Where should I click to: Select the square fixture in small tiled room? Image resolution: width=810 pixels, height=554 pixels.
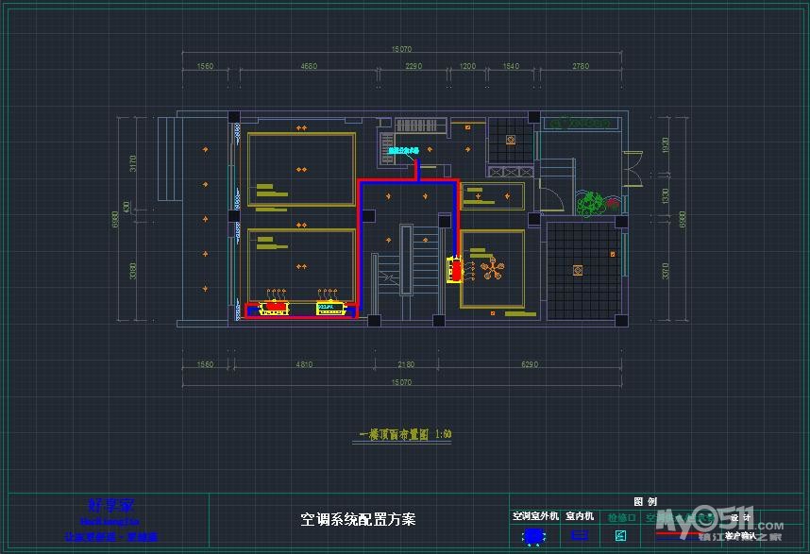511,140
